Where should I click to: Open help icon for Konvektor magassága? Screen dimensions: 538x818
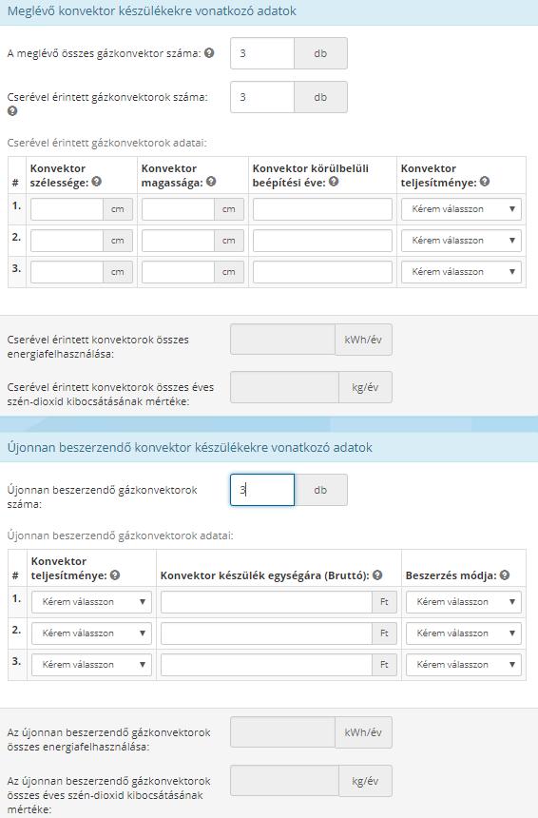(211, 182)
